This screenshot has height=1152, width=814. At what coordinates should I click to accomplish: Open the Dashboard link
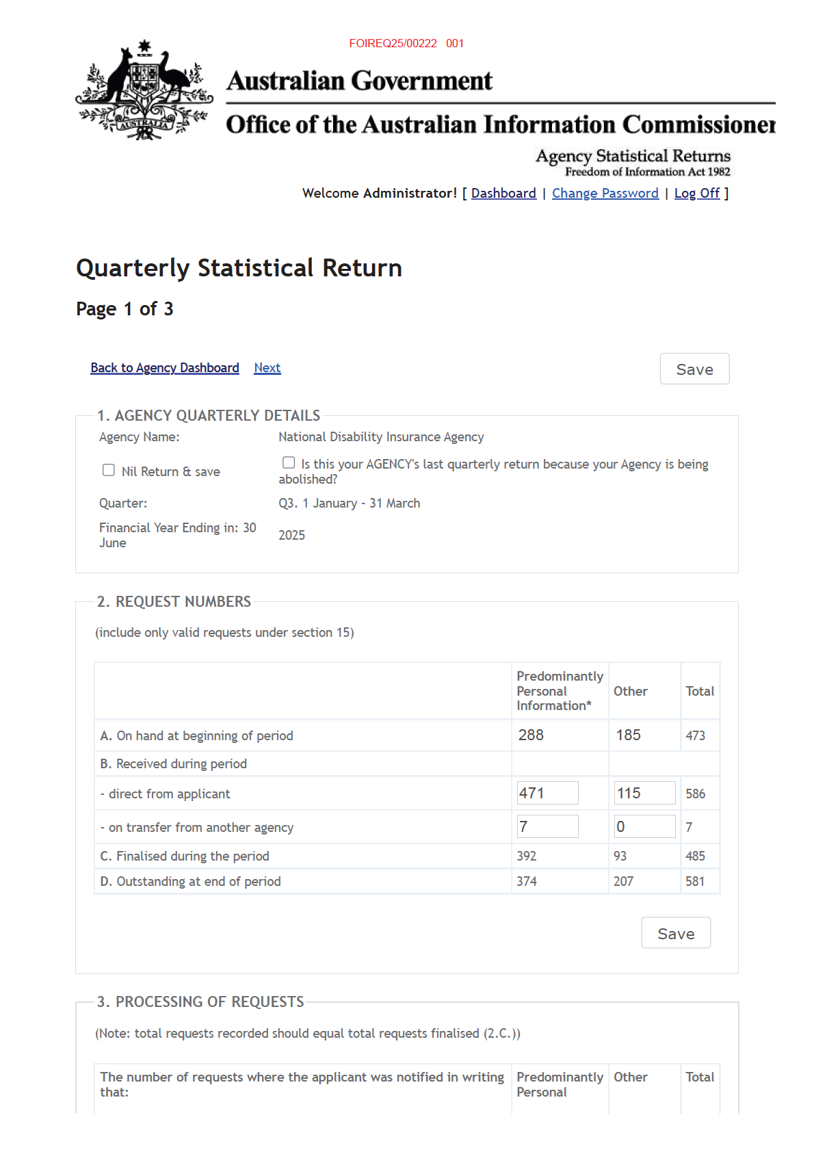coord(503,193)
